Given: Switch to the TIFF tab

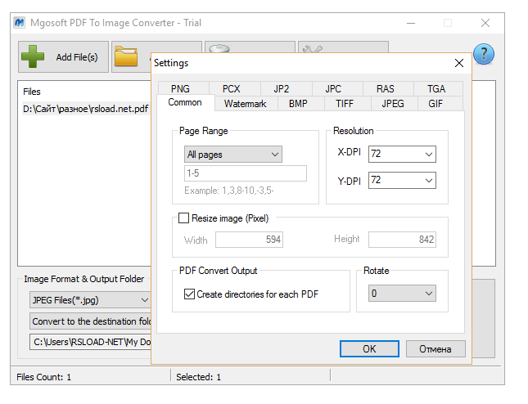Looking at the screenshot, I should [x=348, y=104].
